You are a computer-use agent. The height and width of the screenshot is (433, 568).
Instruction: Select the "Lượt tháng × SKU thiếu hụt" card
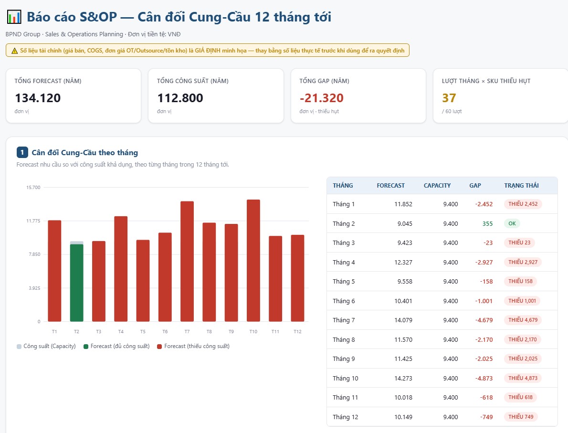point(501,95)
